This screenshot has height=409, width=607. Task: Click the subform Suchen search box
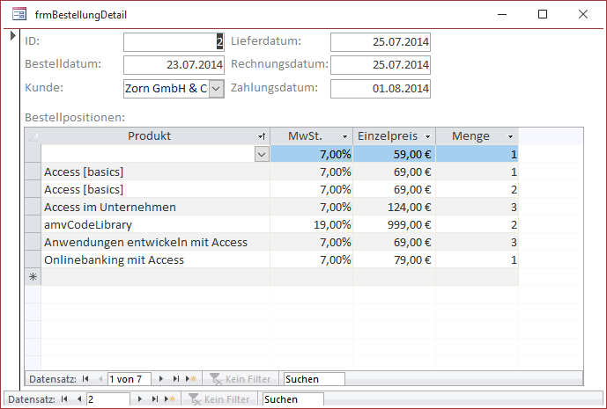(x=314, y=379)
